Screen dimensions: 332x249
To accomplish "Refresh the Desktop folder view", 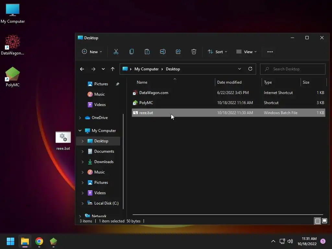I will coord(250,69).
